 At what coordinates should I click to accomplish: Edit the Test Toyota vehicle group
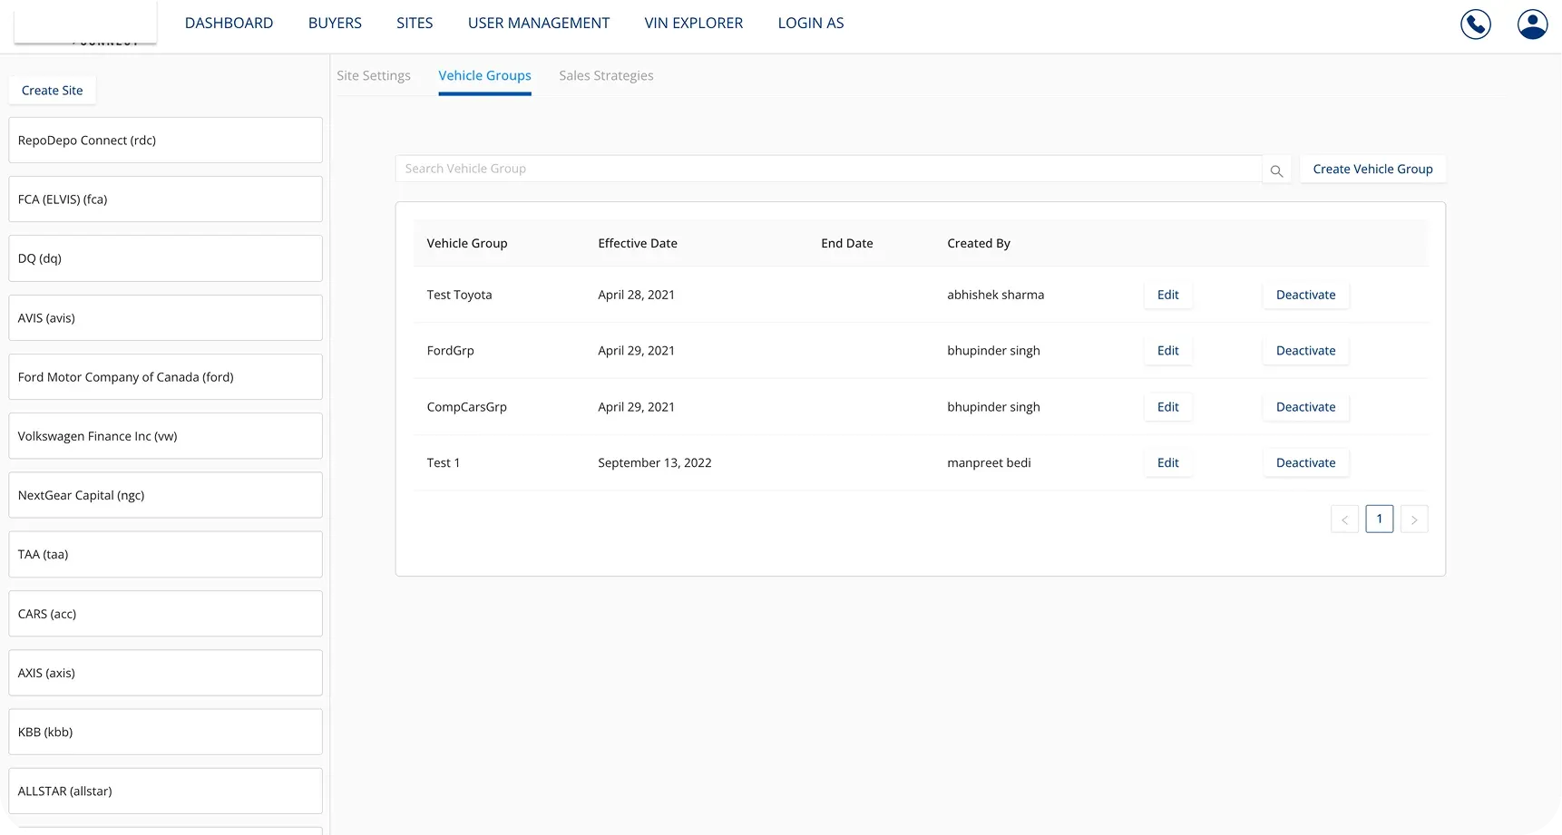[1167, 295]
